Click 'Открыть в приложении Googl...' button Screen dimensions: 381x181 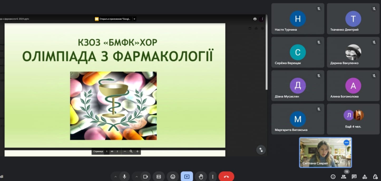point(113,19)
